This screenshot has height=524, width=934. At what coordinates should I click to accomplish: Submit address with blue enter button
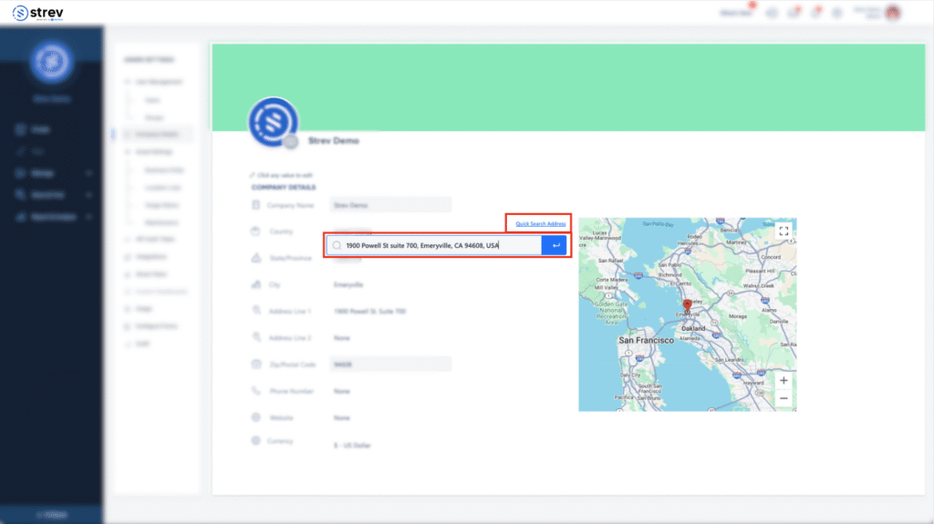pos(555,245)
